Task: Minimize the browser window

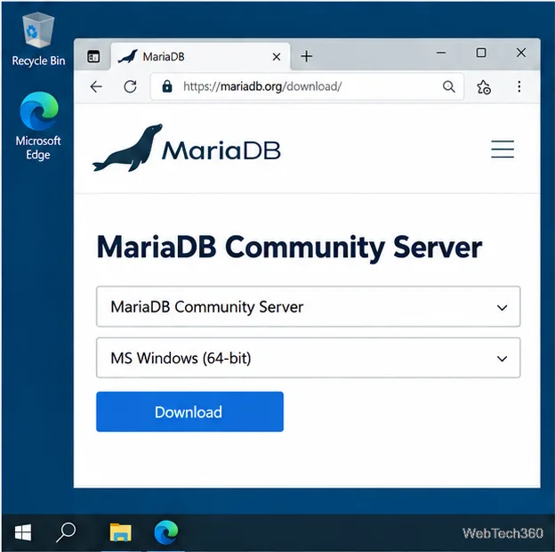Action: point(441,53)
